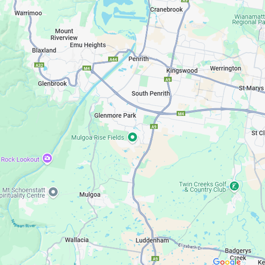Screen dimensions: 265x265
Task: Click Mt Schoenstatt Spirituality Centre grey pin
Action: (53, 193)
